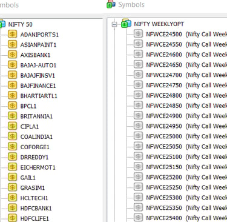Select the NFWCE25000 option row
The width and height of the screenshot is (227, 222).
(x=180, y=136)
